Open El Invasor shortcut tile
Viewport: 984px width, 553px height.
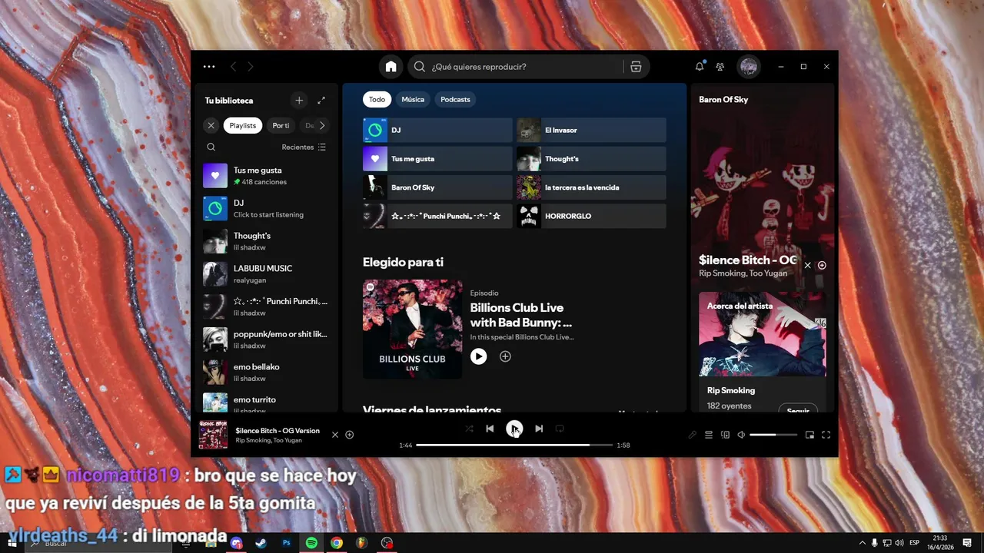click(591, 130)
